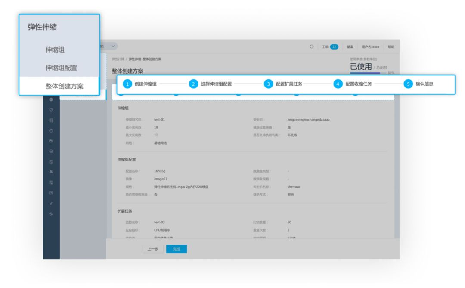Open the person icon in dark sidebar
The width and height of the screenshot is (465, 288).
(51, 172)
